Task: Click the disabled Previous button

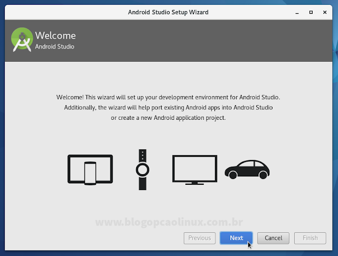Action: (x=200, y=238)
